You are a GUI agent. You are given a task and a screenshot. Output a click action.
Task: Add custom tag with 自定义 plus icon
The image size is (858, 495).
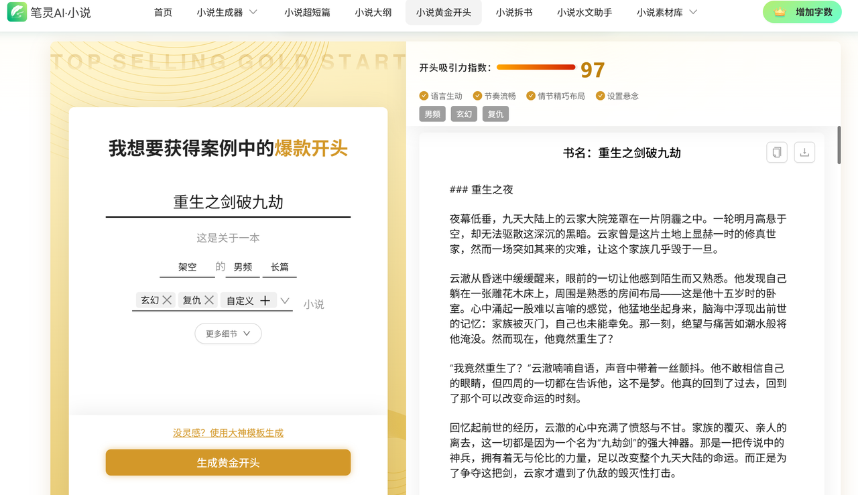265,301
